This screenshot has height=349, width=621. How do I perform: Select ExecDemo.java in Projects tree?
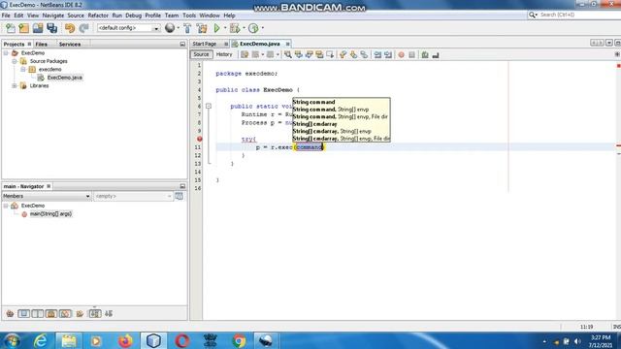click(x=65, y=78)
